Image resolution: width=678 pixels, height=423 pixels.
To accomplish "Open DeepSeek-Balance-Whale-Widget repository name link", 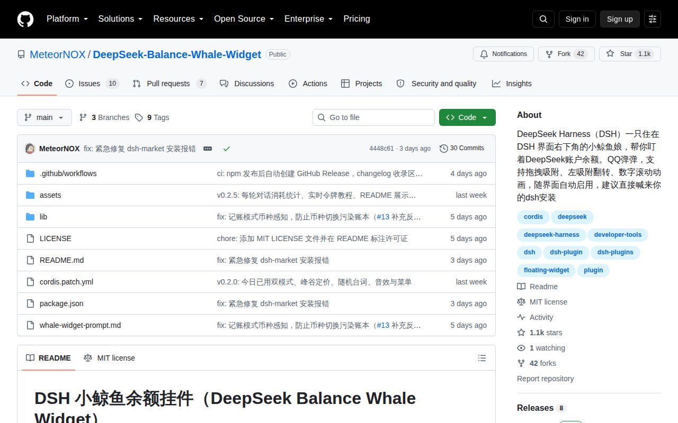I will pos(177,54).
